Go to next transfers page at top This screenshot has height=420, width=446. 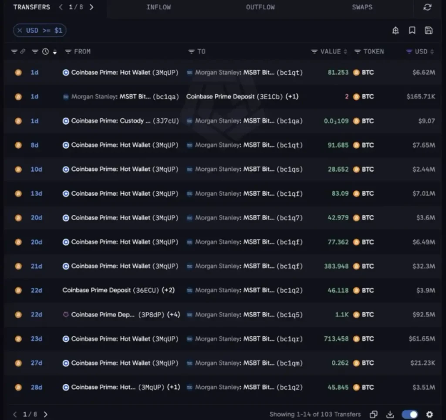pos(91,7)
